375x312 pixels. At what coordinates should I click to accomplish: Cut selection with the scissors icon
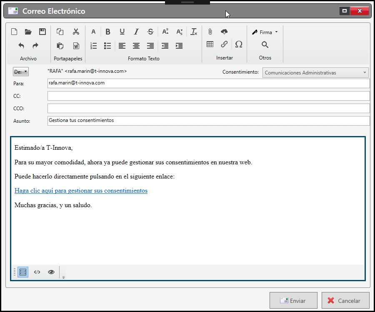pyautogui.click(x=76, y=32)
